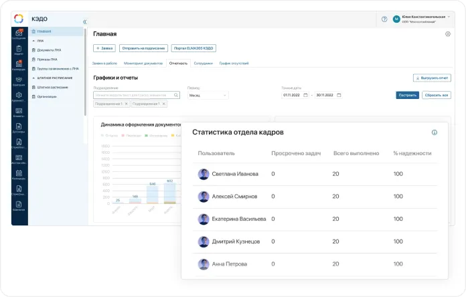Remove the first Подразделение 1 filter tag
Screen dimensions: 466x297
click(127, 104)
